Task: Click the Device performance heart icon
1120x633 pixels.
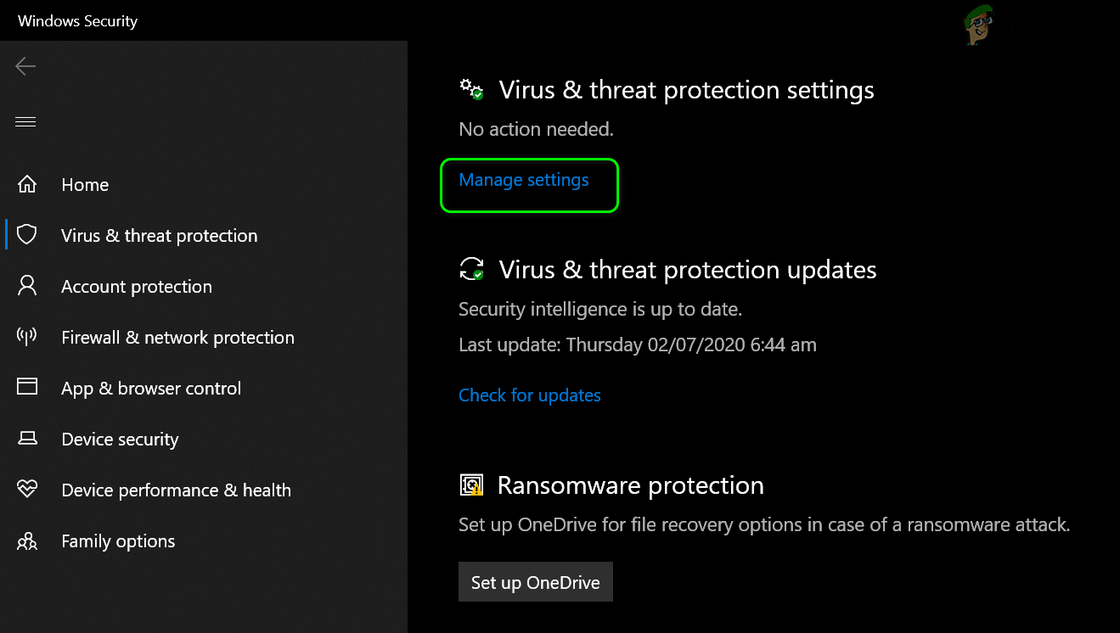Action: click(x=27, y=490)
